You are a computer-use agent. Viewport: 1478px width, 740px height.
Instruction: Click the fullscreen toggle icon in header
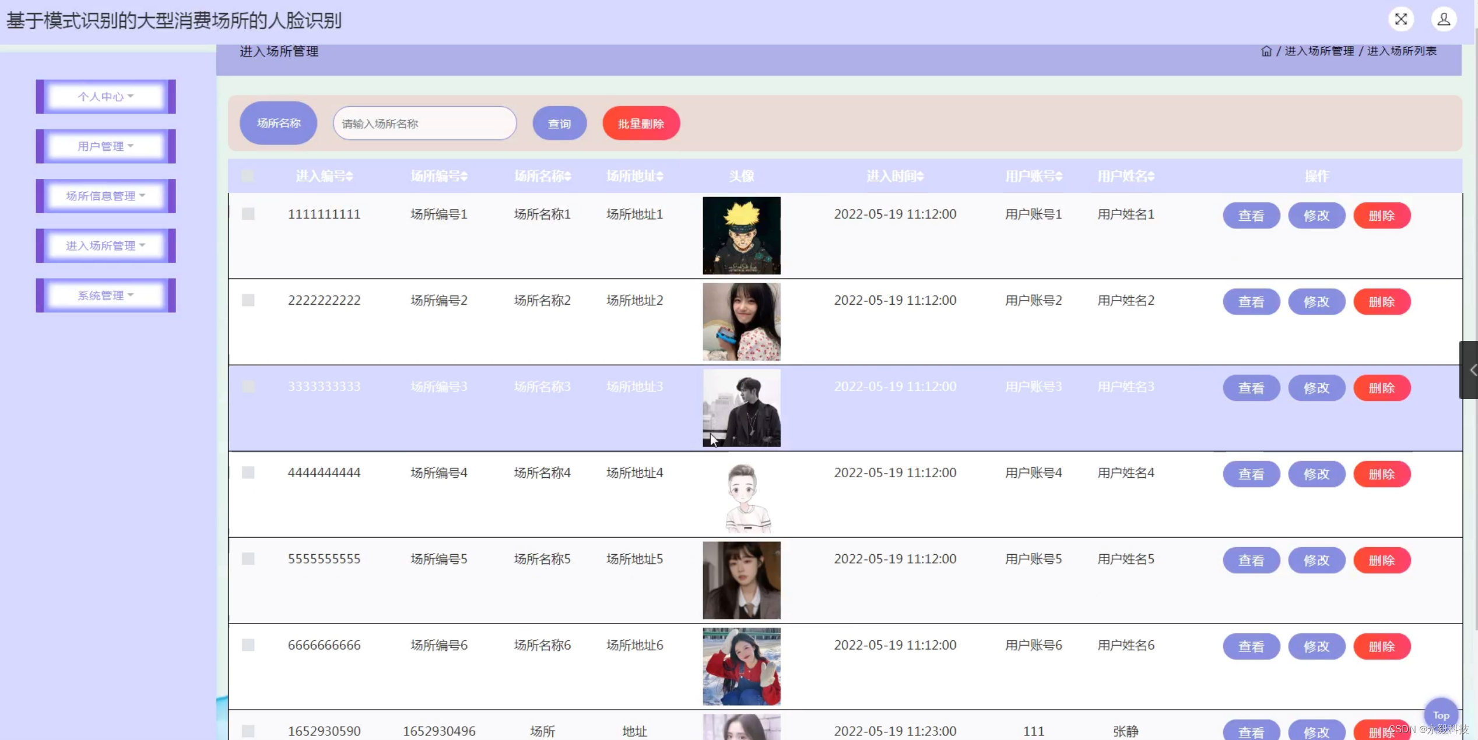[x=1400, y=19]
